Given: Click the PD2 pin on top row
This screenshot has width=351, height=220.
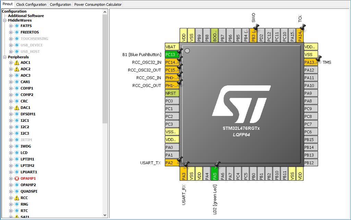Looking at the screenshot, I should [x=261, y=35].
